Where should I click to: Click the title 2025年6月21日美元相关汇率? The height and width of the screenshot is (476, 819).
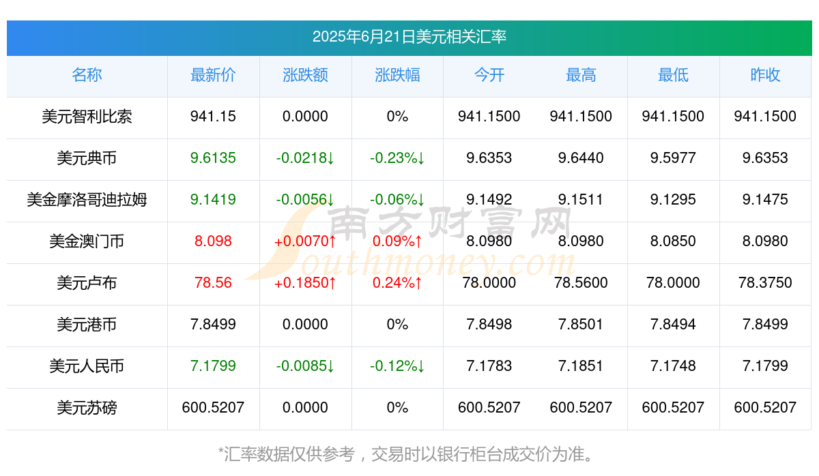[409, 37]
